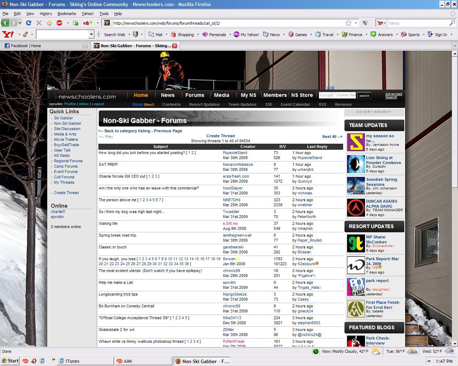Close the Non-Ski Gabber tab

click(175, 46)
